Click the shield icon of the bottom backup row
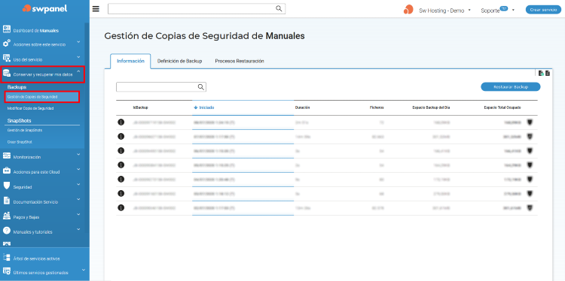Image resolution: width=565 pixels, height=281 pixels. pos(530,207)
